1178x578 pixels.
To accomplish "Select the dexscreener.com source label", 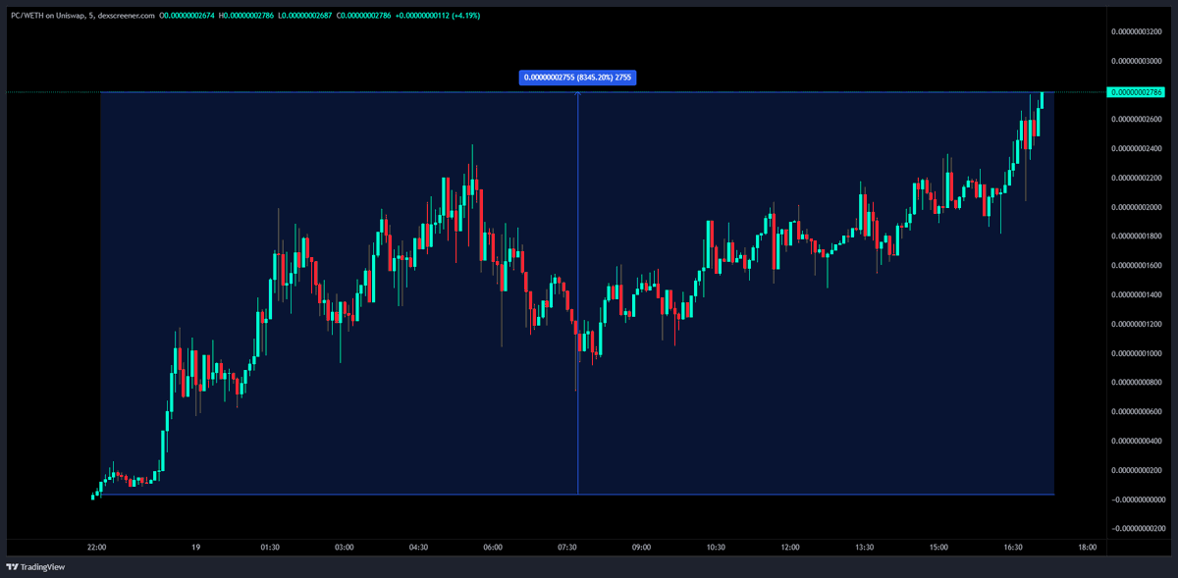I will pos(128,17).
